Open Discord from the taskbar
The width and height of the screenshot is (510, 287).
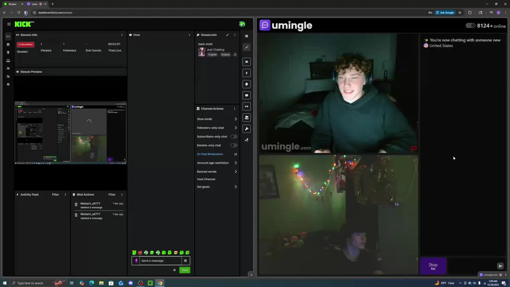[x=131, y=283]
